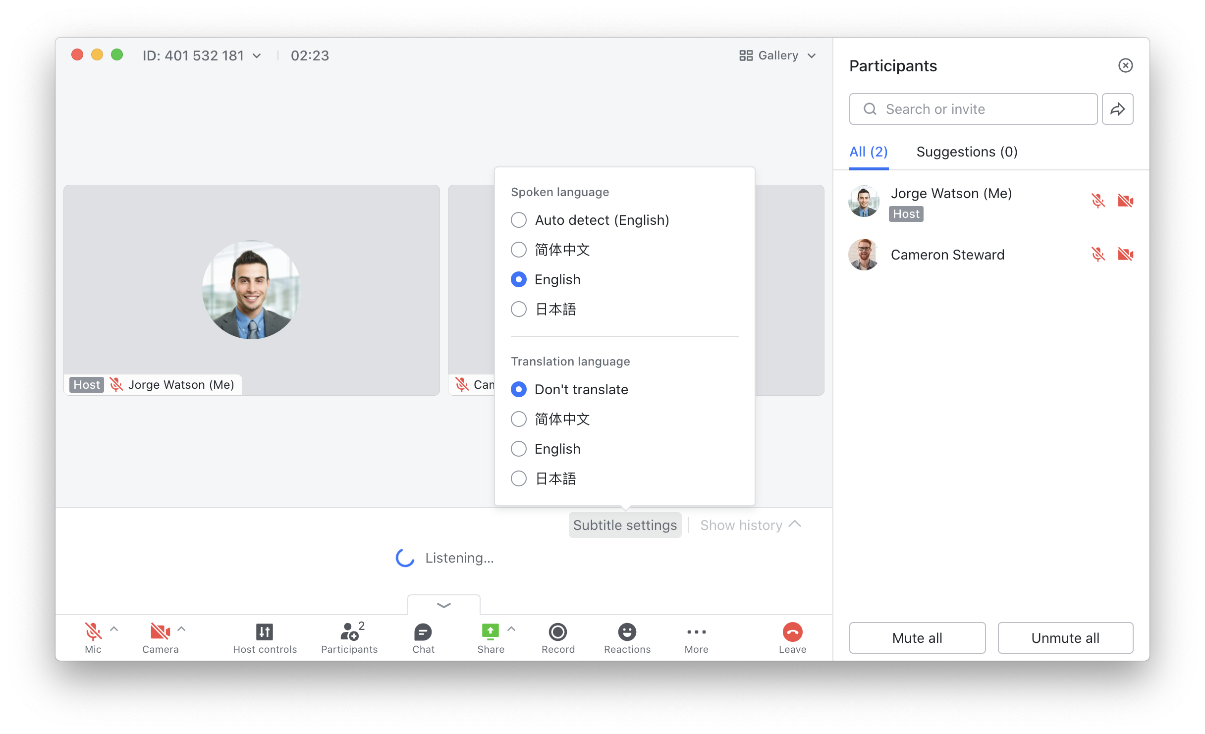Click the Host controls icon
The height and width of the screenshot is (734, 1205).
tap(265, 632)
